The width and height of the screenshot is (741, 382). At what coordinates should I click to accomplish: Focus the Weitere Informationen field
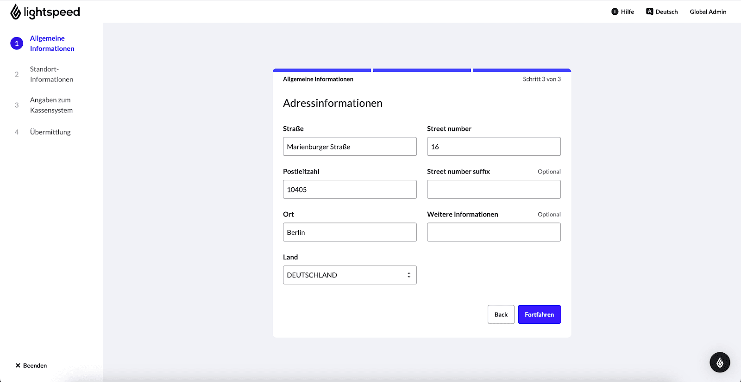click(494, 232)
